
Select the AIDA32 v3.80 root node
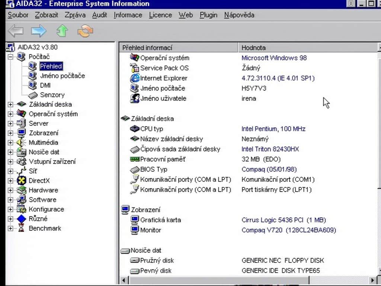[x=38, y=47]
